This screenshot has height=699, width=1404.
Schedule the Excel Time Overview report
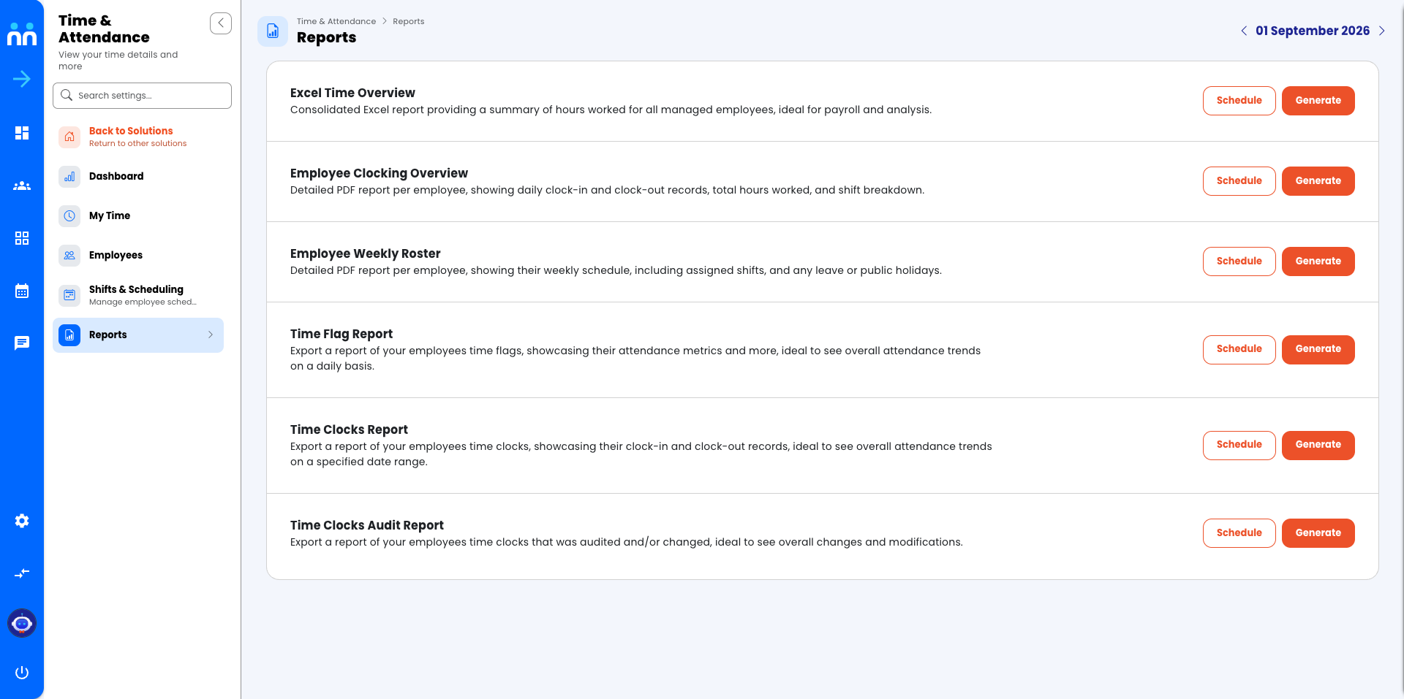tap(1239, 101)
